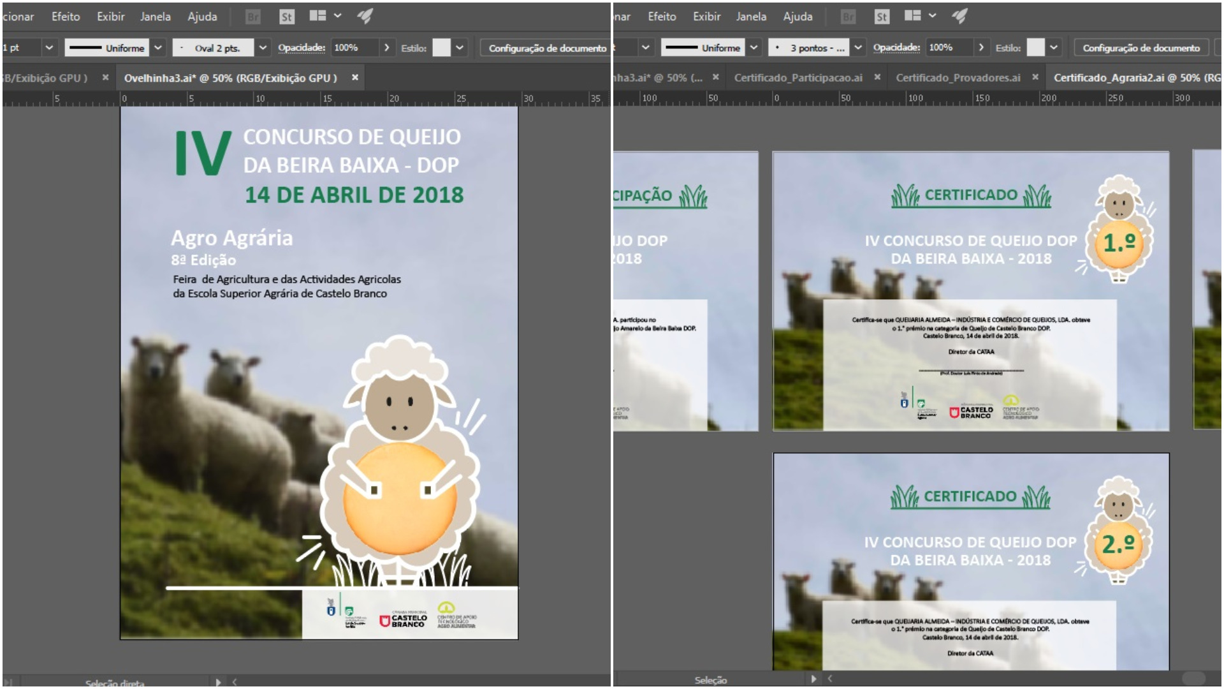Viewport: 1224px width, 689px height.
Task: Click 'Agro Agrária' heading on poster
Action: point(232,238)
